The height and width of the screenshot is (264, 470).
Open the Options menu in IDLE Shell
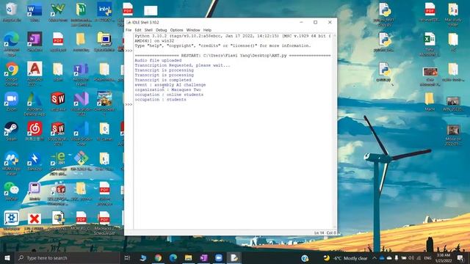(x=176, y=30)
